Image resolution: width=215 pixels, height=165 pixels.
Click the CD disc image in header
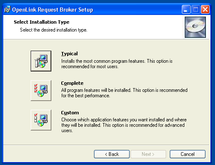pyautogui.click(x=195, y=27)
